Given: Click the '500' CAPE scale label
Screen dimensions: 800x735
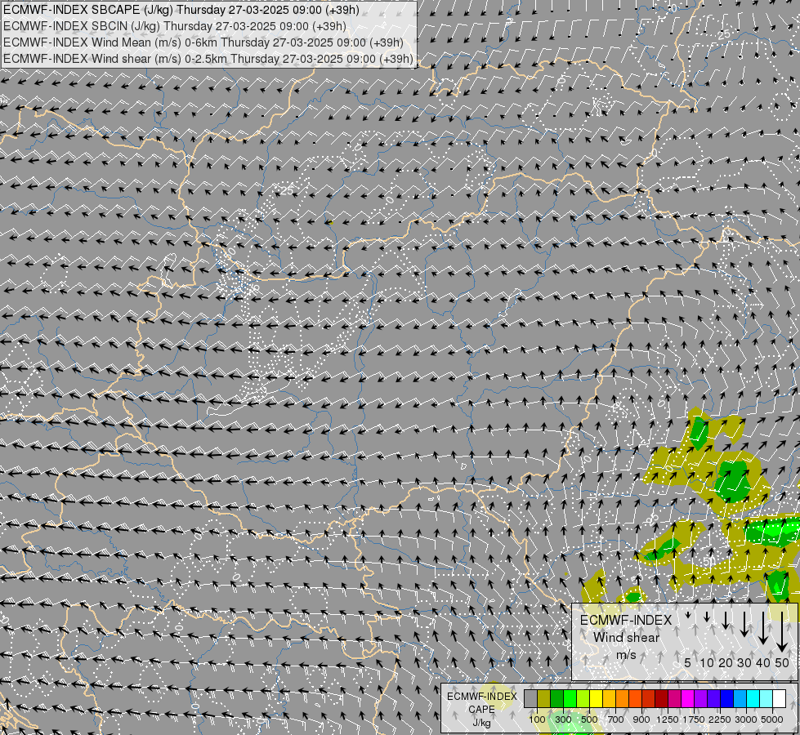Looking at the screenshot, I should 589,719.
